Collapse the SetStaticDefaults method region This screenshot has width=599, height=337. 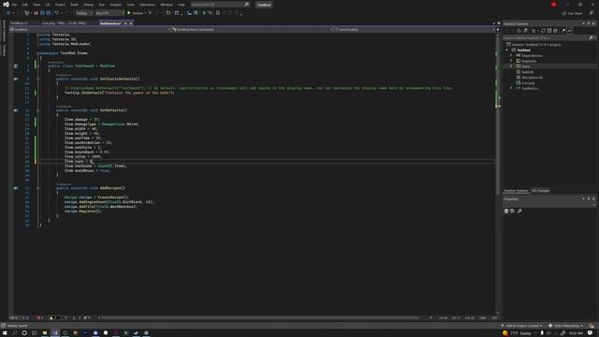[38, 79]
